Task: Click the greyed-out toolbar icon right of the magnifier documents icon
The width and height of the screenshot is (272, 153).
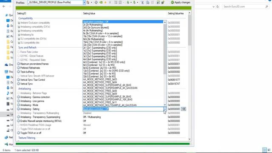Action: click(152, 3)
